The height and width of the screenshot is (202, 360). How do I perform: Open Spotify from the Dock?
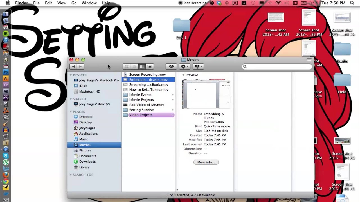pos(6,34)
